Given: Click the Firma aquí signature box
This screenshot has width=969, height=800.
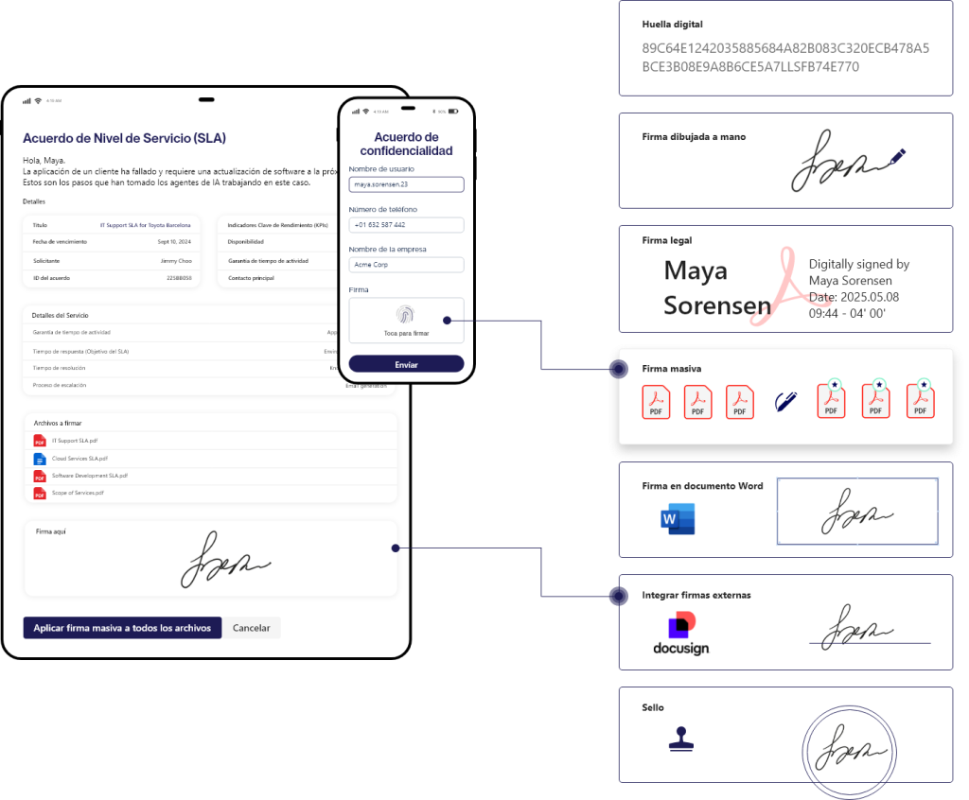Looking at the screenshot, I should click(210, 559).
